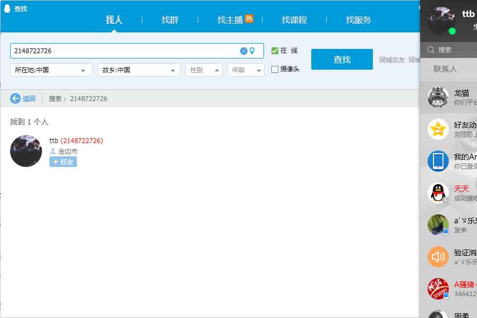The height and width of the screenshot is (318, 477).
Task: Switch to the 找主播 tab
Action: [230, 20]
